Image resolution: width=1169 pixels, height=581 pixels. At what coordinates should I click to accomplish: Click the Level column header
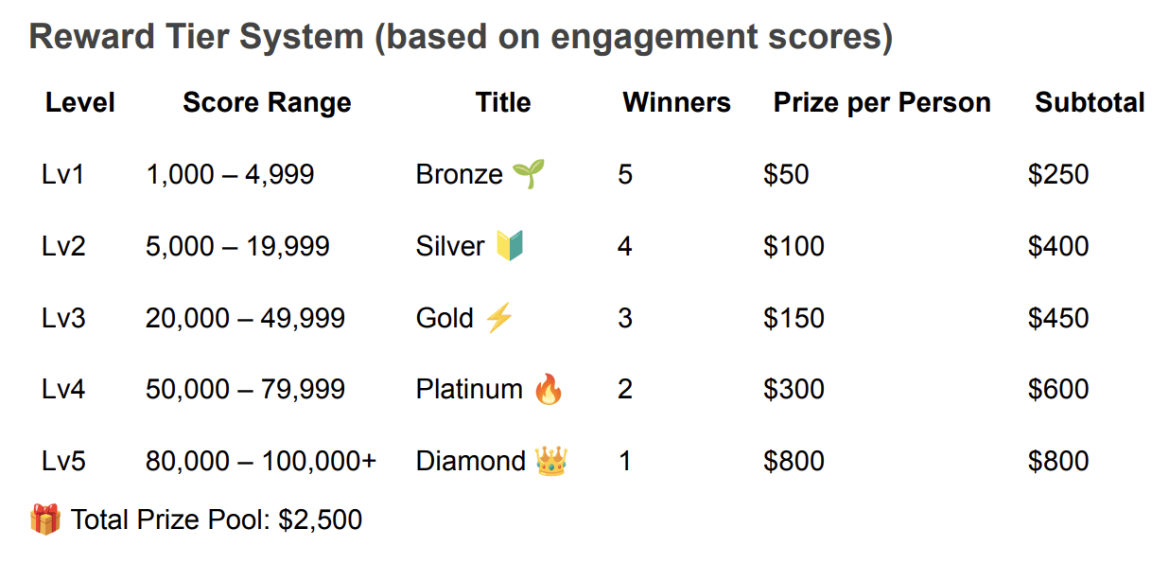(x=80, y=102)
